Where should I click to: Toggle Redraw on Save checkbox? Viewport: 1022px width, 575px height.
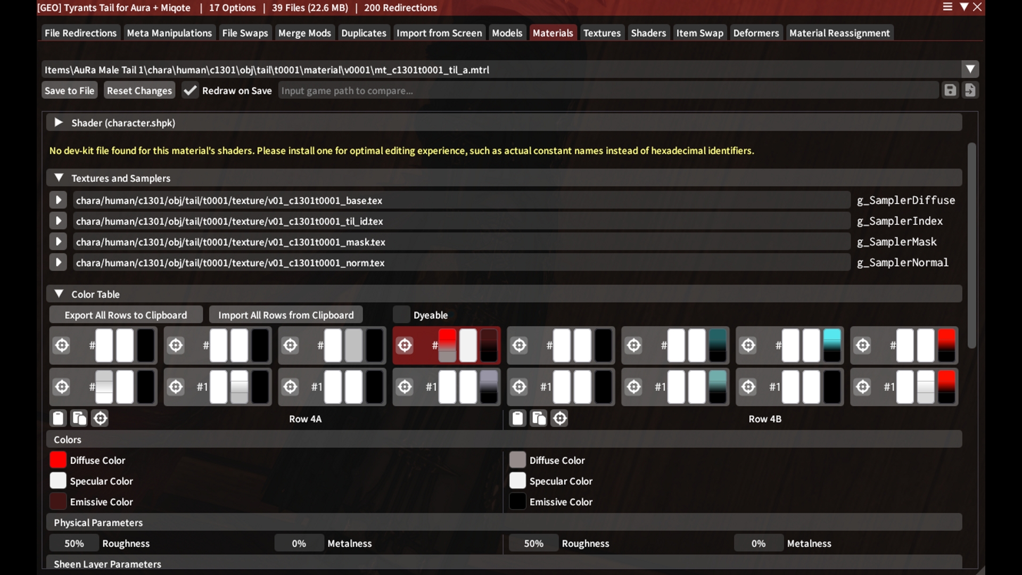point(189,91)
